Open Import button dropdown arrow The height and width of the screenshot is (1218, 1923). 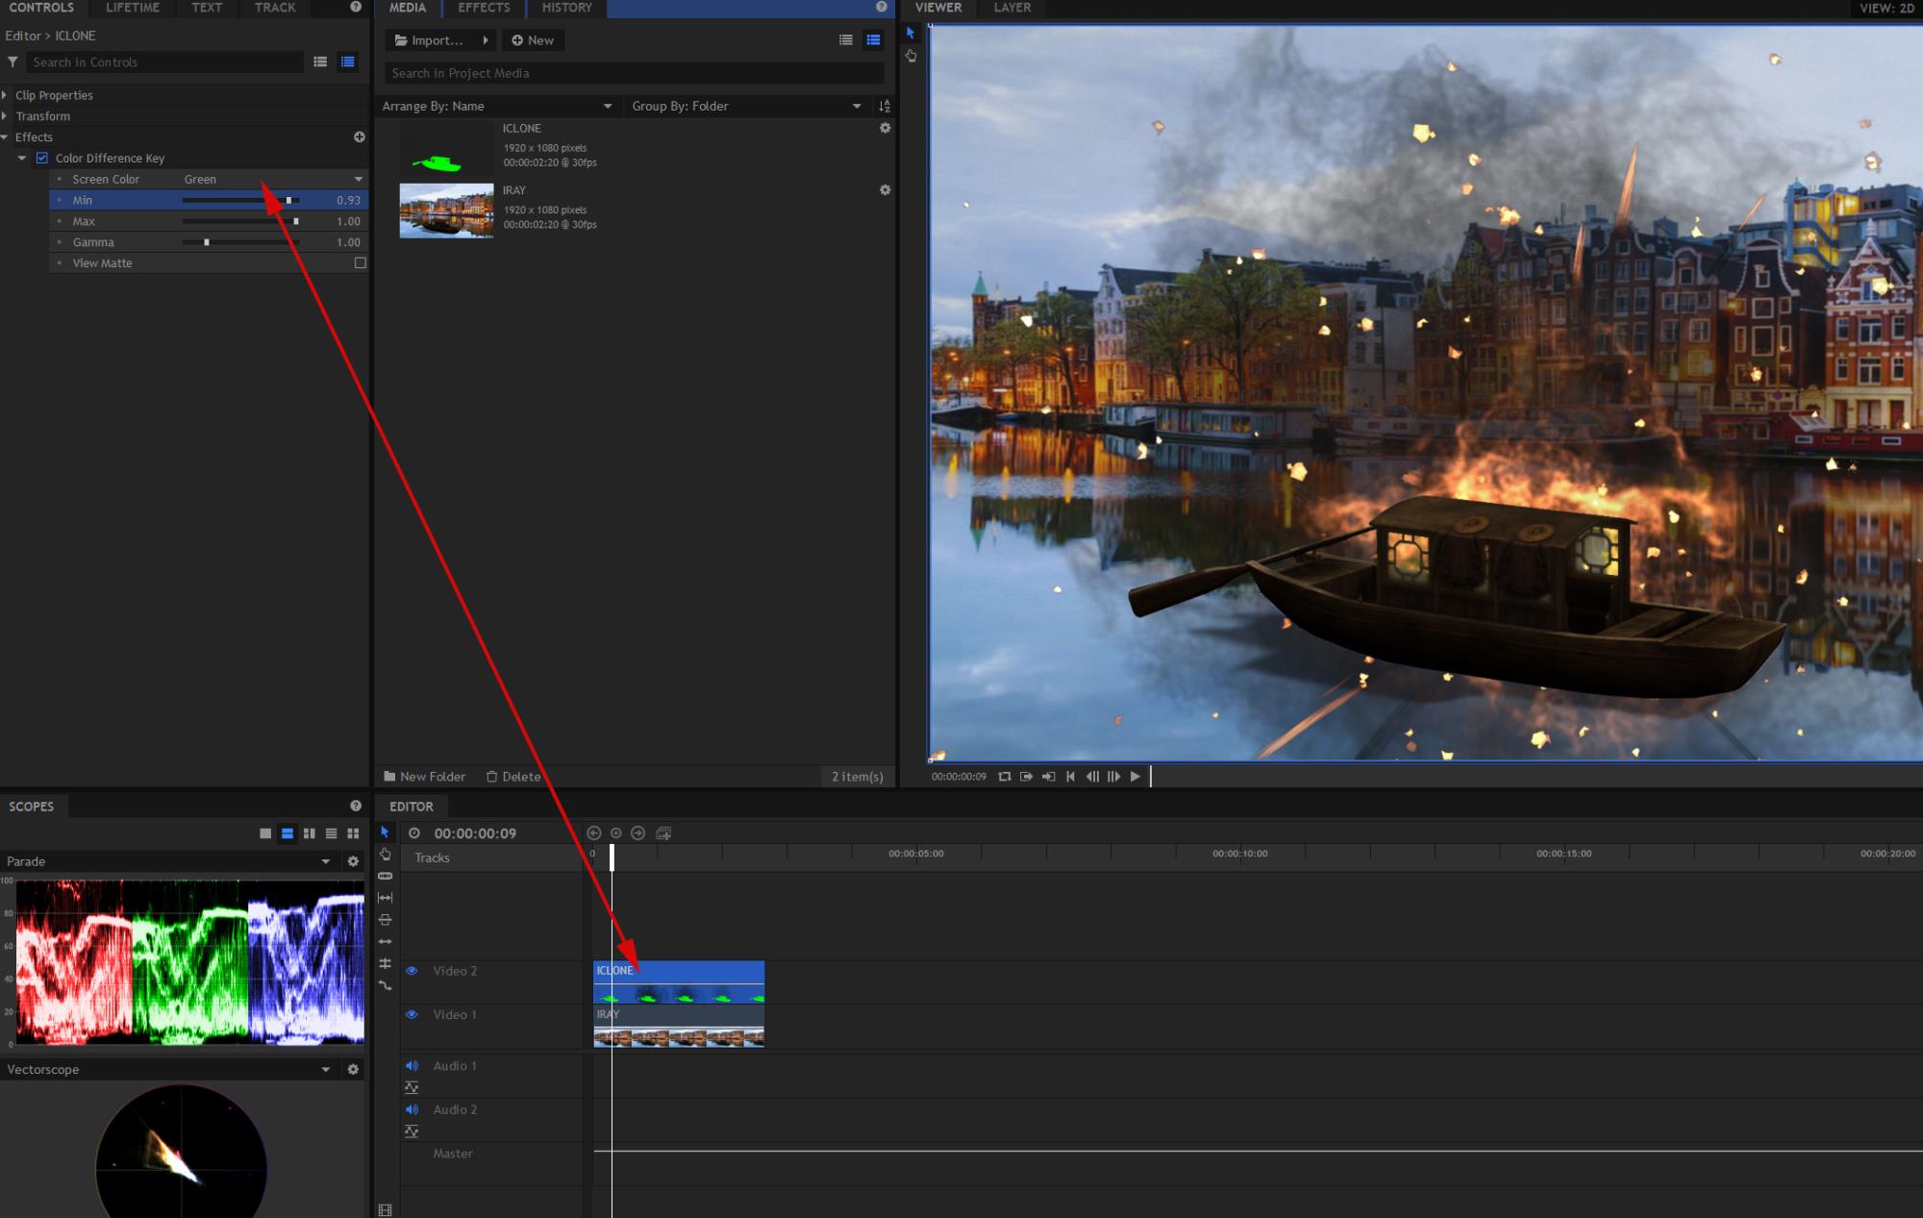(486, 40)
